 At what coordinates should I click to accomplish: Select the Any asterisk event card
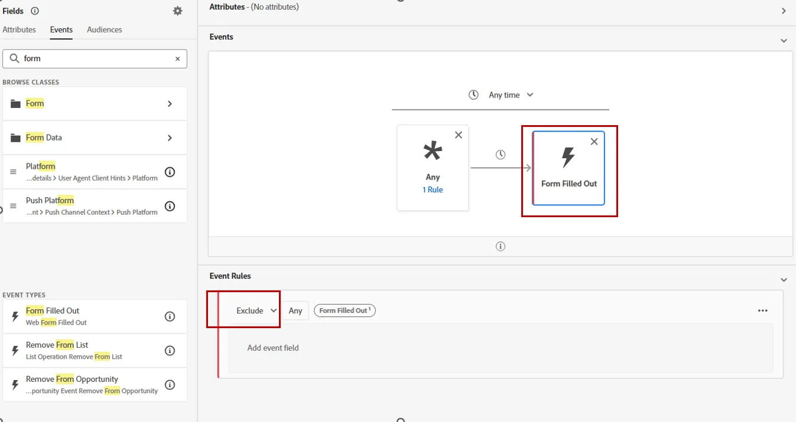click(433, 168)
